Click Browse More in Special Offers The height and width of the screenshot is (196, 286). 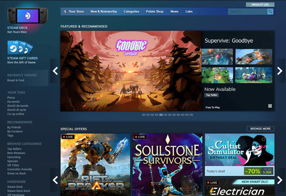[260, 129]
